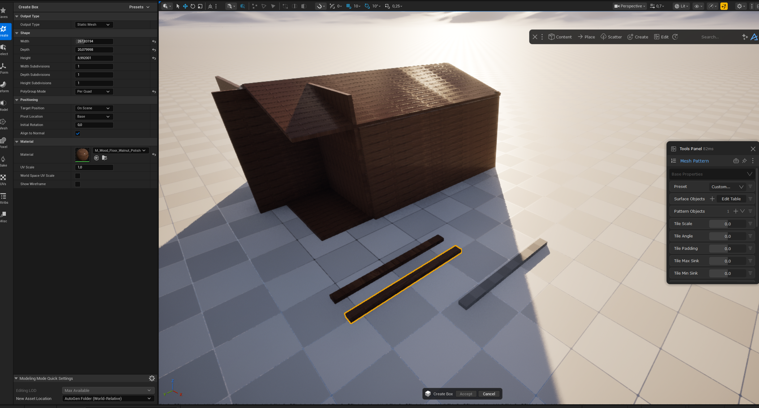
Task: Click the Edit Table button
Action: (x=731, y=199)
